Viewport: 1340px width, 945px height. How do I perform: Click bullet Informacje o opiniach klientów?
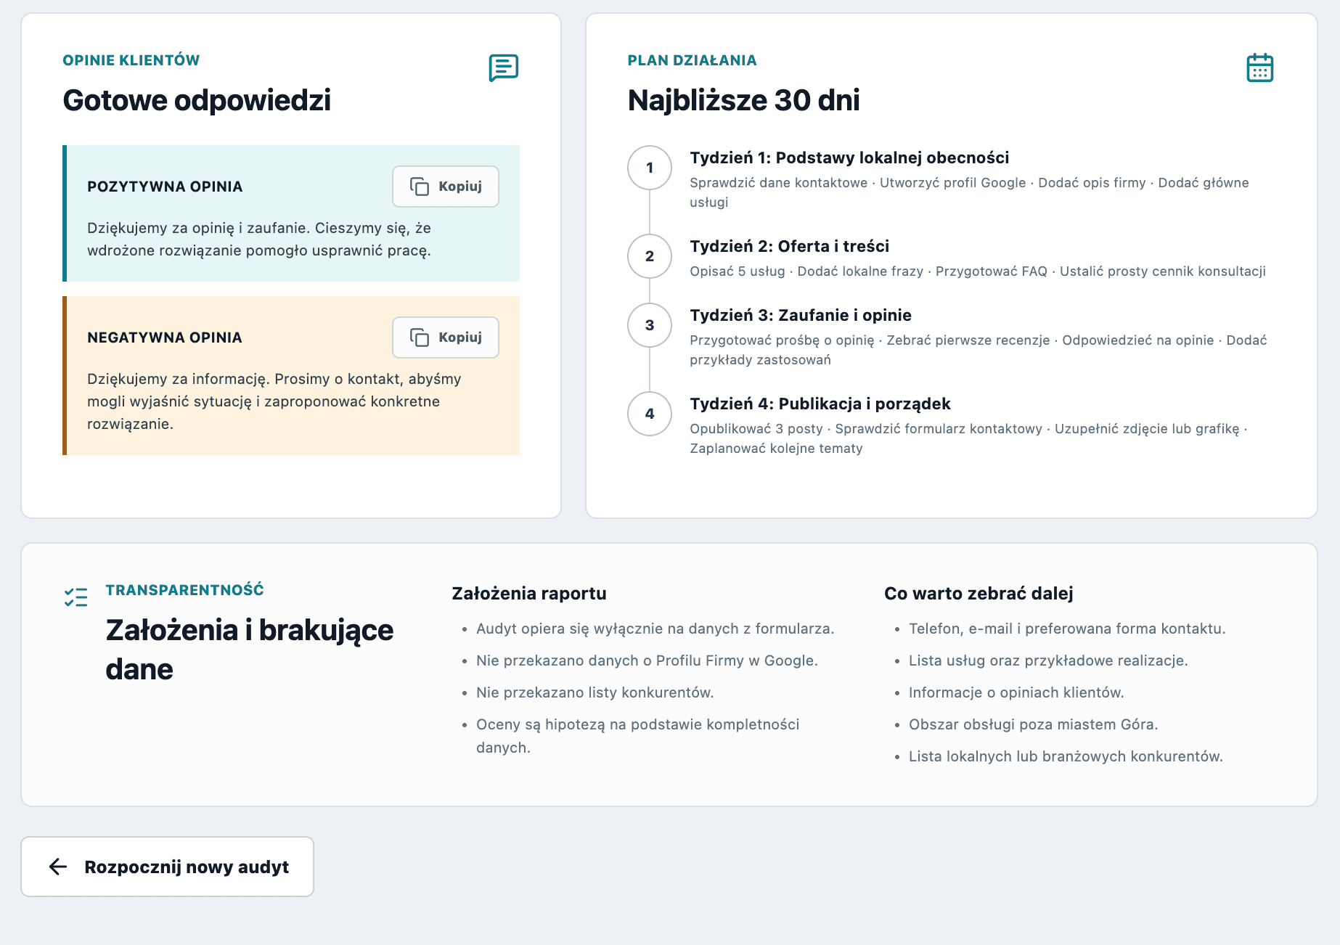click(x=1016, y=692)
